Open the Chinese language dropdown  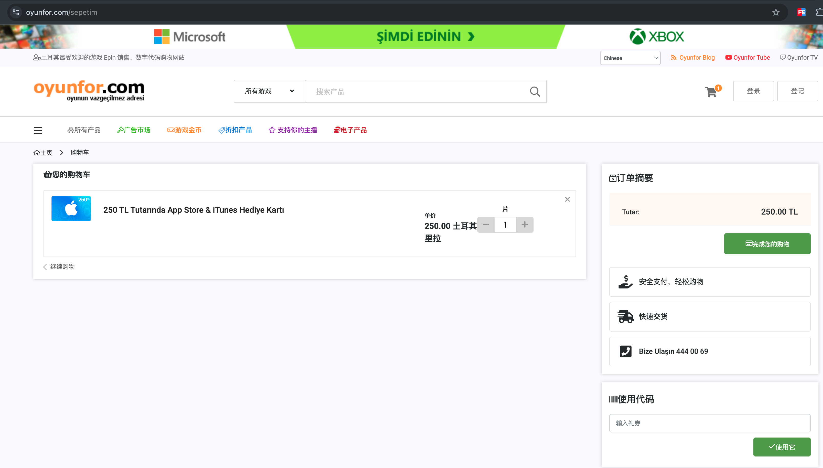[630, 58]
